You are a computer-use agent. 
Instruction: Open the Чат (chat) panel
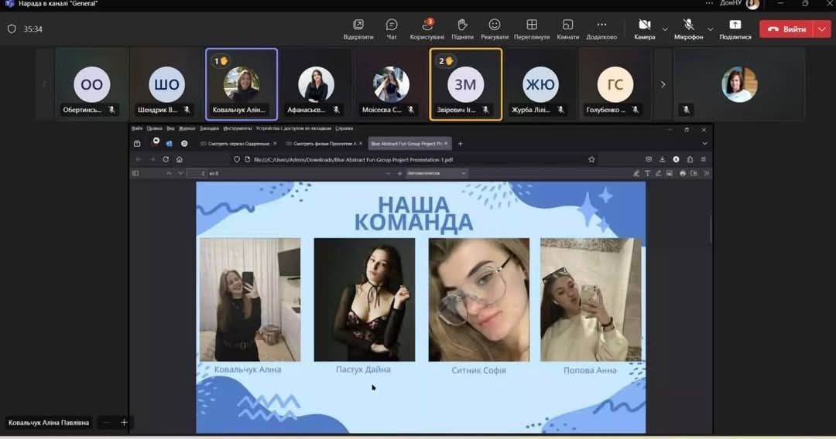coord(392,29)
